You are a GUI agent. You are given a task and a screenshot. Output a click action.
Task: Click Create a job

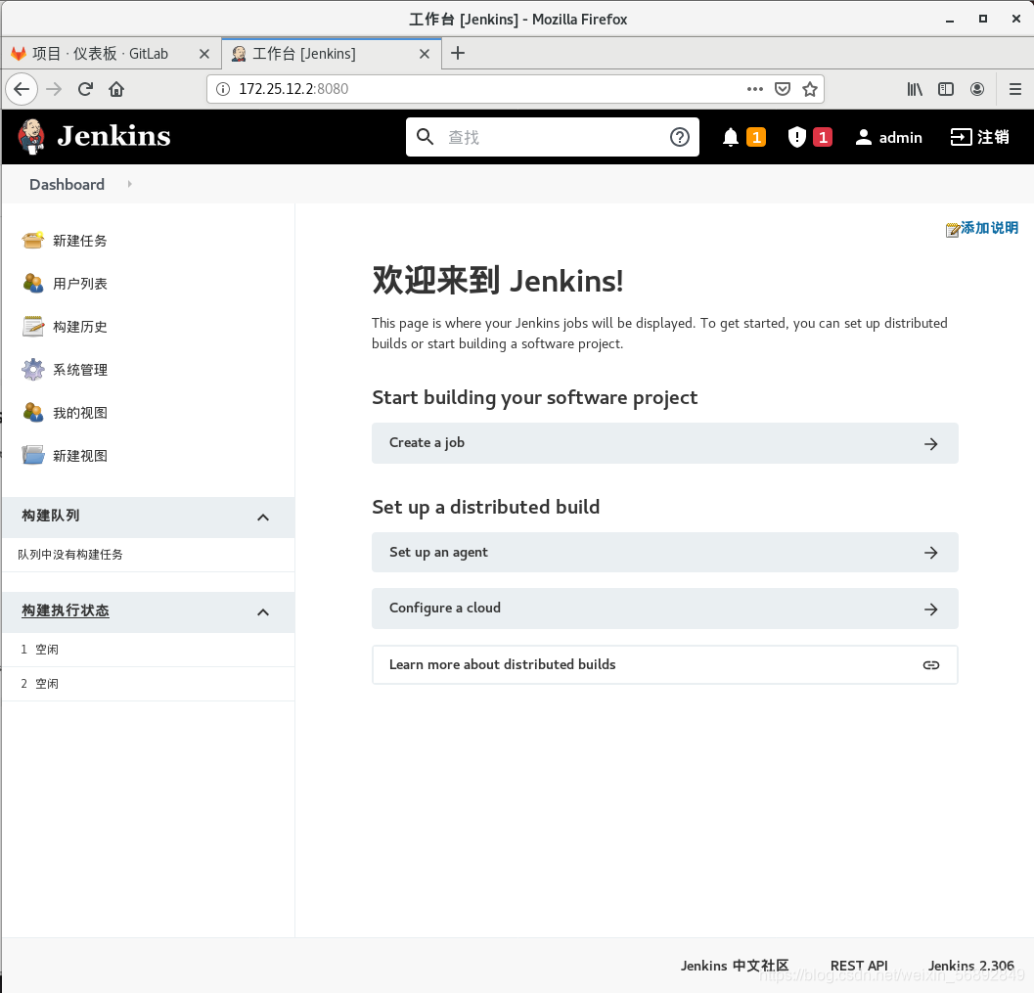pos(665,443)
